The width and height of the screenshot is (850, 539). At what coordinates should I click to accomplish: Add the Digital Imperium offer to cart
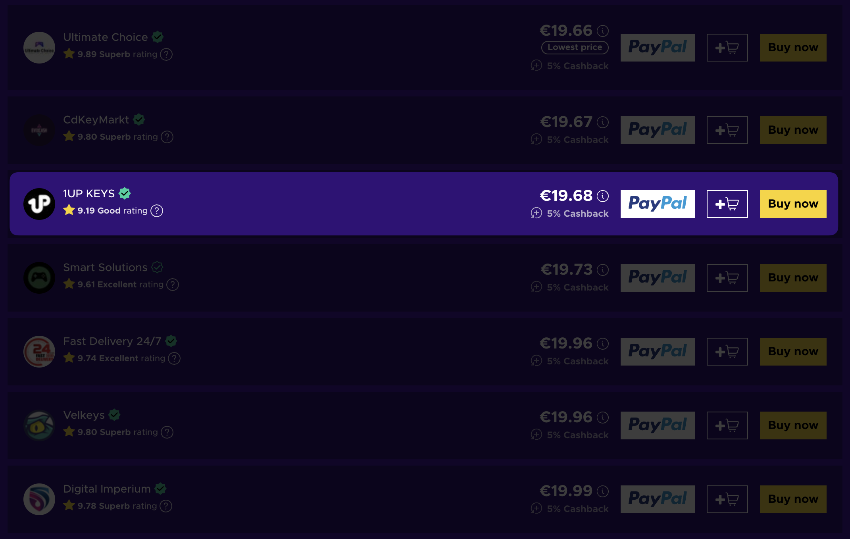coord(727,499)
